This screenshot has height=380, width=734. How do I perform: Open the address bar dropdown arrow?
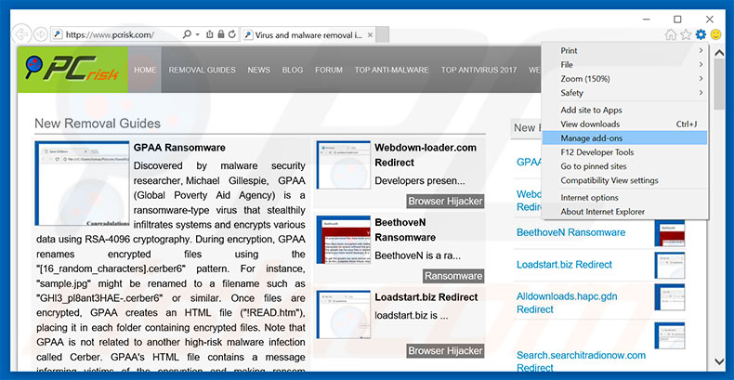click(198, 34)
